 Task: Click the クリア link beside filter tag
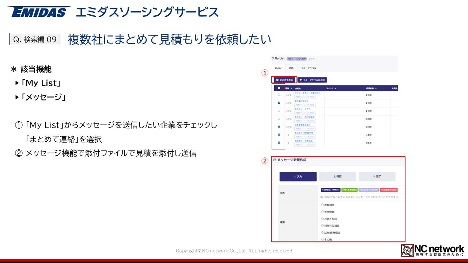point(312,58)
